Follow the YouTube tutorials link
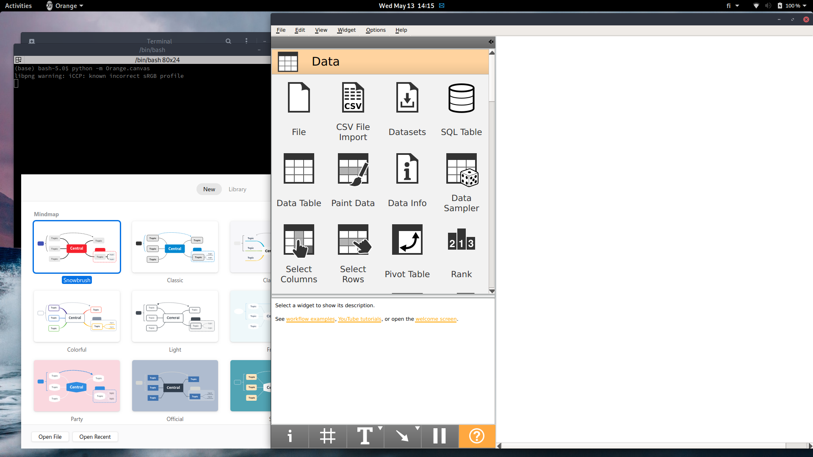 (x=359, y=319)
